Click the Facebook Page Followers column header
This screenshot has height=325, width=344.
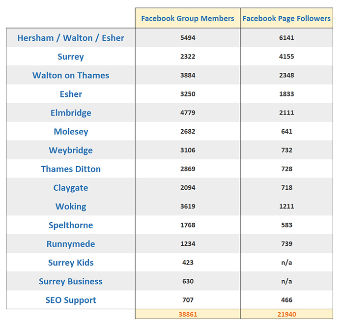pyautogui.click(x=287, y=19)
